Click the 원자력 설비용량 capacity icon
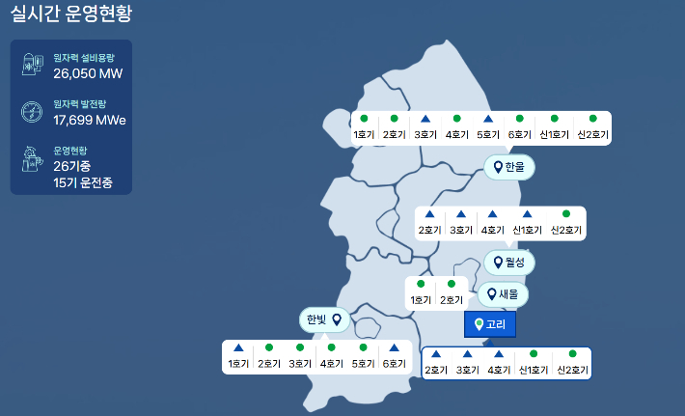The width and height of the screenshot is (685, 416). click(x=32, y=65)
